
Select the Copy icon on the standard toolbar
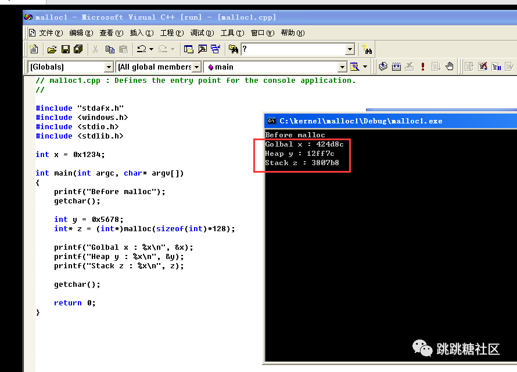(112, 49)
